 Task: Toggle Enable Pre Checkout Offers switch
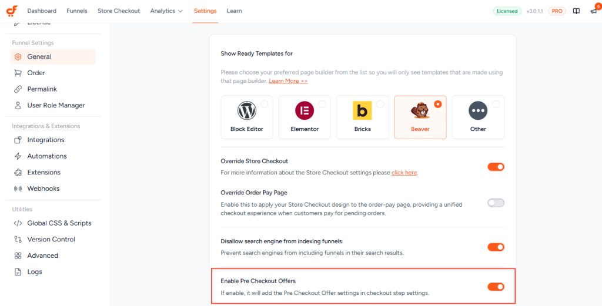[496, 287]
